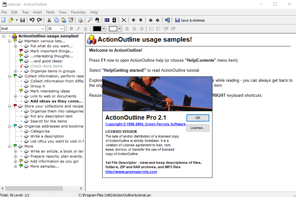Screen dimensions: 296x197
Task: Select the Check done items tree item
Action: tap(46, 66)
